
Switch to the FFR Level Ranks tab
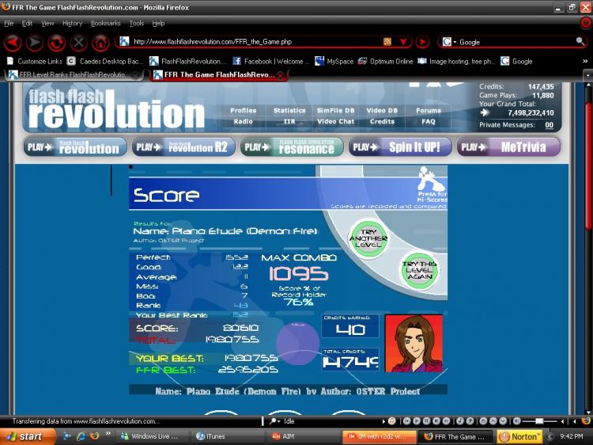(x=73, y=75)
